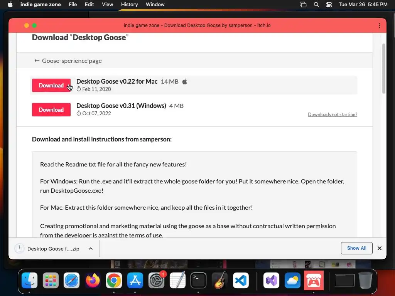Click the 4 MB file size label
Screen dimensions: 395x296
(x=176, y=106)
